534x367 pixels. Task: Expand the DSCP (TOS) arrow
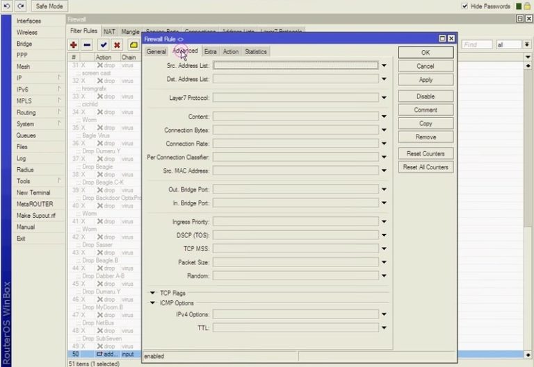tap(384, 235)
